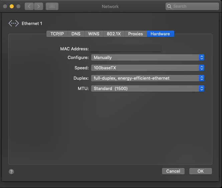Select the 802.1X tab

tap(114, 34)
